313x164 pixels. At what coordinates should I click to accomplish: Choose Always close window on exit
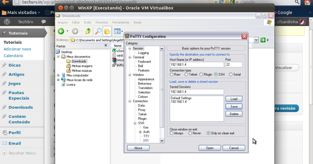172,133
